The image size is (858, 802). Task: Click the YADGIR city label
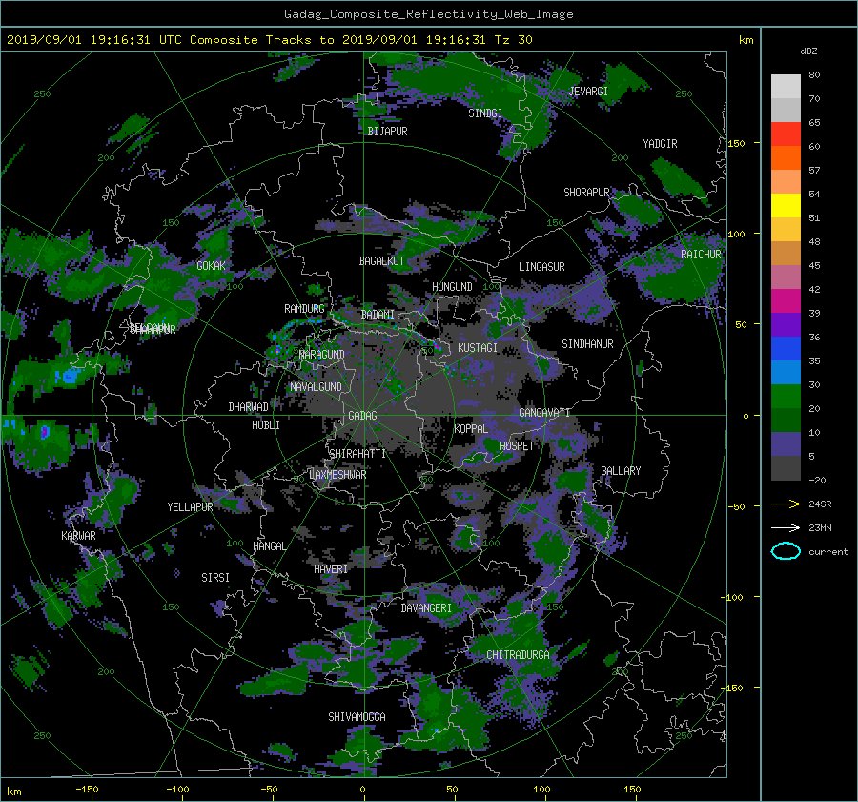click(660, 144)
